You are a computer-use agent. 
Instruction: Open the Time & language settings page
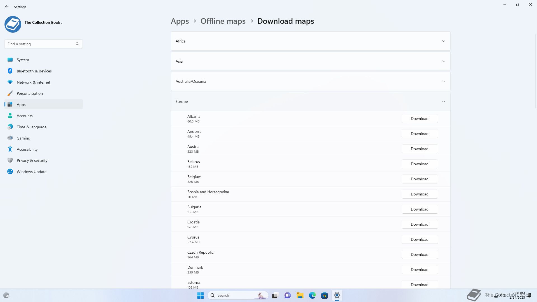click(32, 127)
